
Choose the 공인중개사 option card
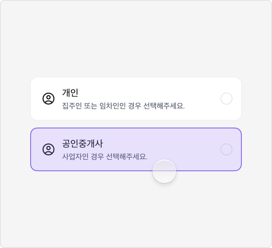[136, 149]
